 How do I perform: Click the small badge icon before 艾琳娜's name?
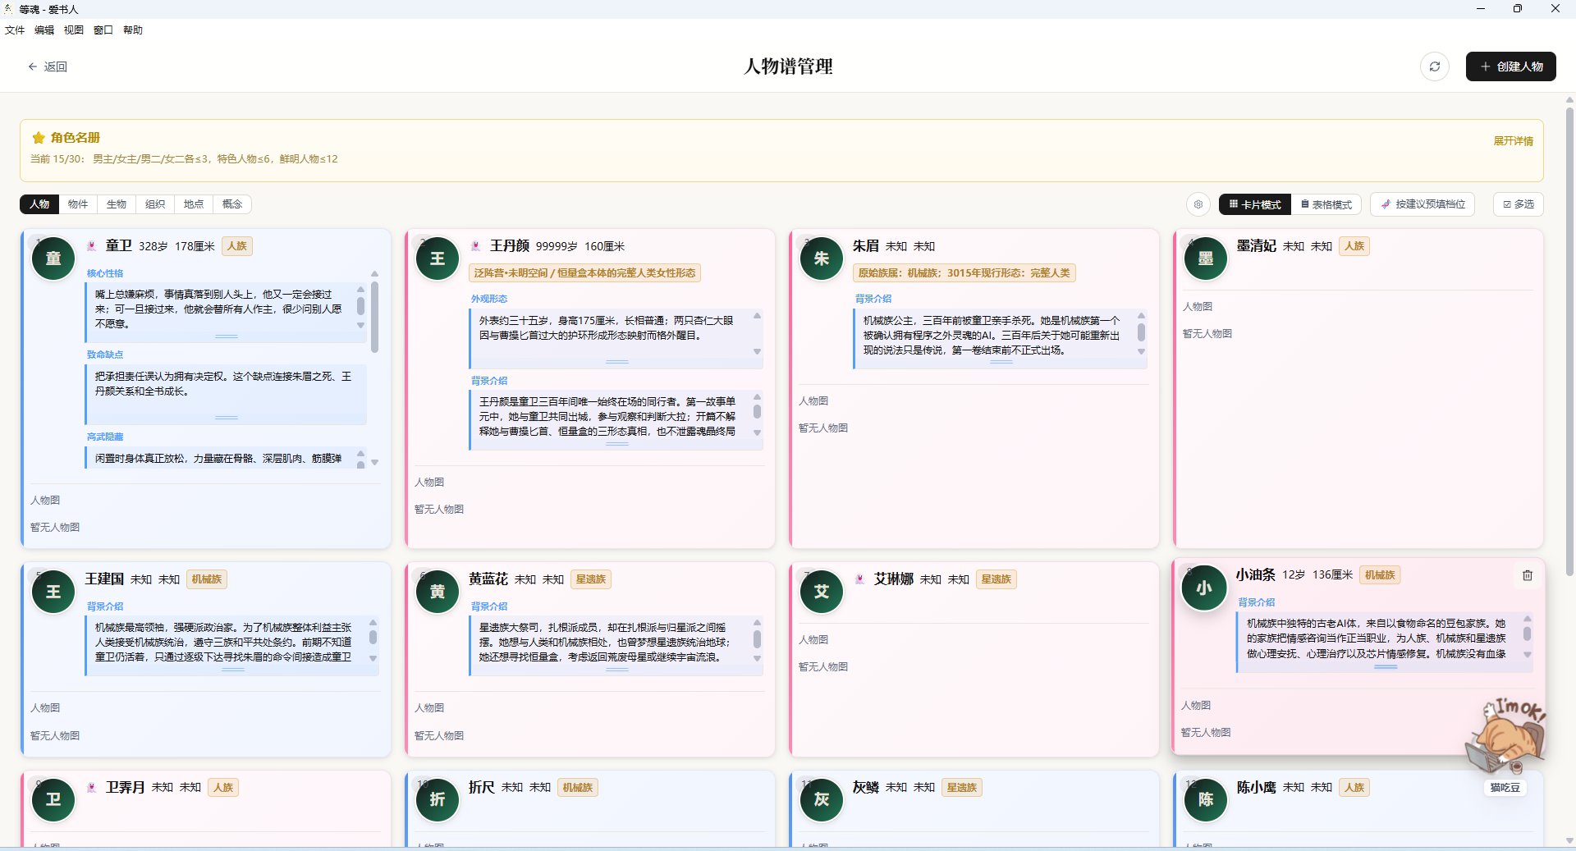pos(859,579)
